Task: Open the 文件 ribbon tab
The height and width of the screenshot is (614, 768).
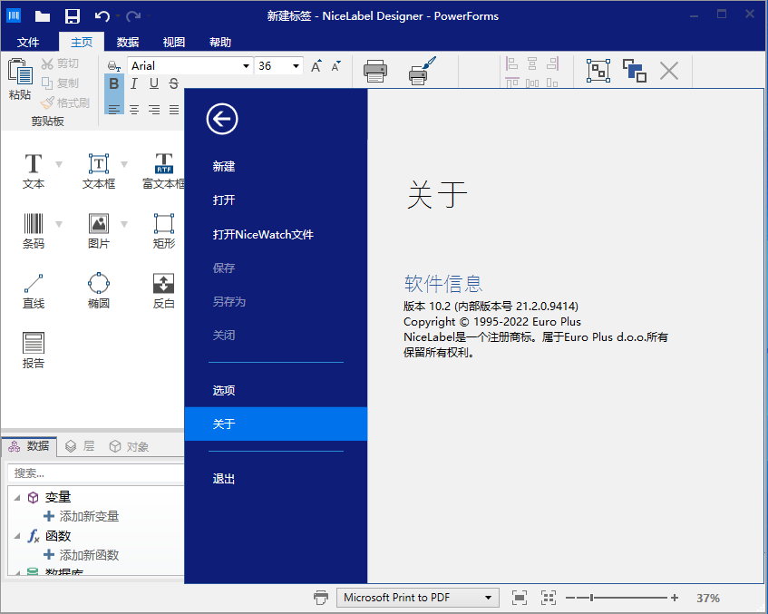Action: (28, 42)
